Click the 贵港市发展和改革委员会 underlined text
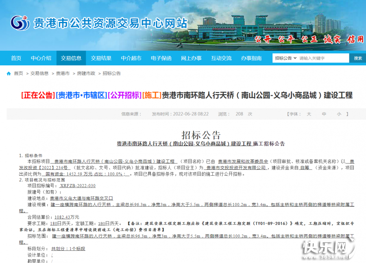366x263 pixels. (x=243, y=161)
